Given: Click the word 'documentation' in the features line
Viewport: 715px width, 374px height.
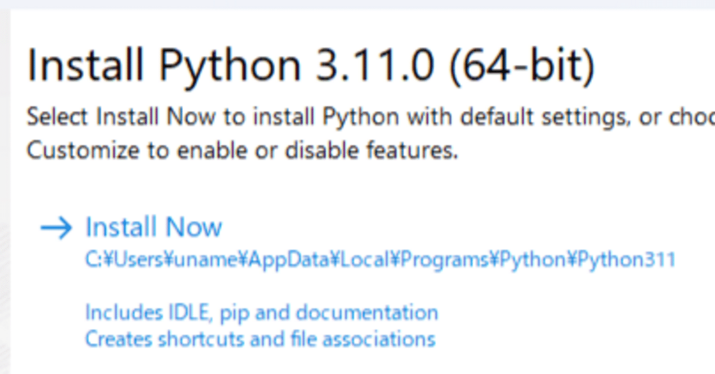Looking at the screenshot, I should click(367, 313).
